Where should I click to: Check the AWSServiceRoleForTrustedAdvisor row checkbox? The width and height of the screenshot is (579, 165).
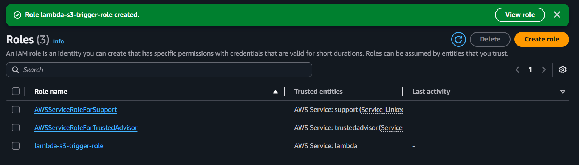tap(16, 128)
